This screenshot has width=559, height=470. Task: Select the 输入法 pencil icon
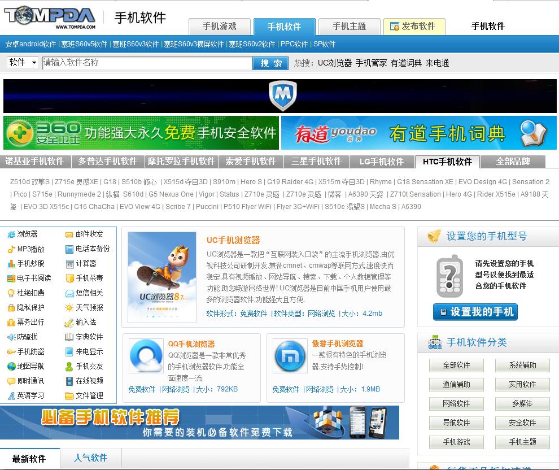[69, 323]
